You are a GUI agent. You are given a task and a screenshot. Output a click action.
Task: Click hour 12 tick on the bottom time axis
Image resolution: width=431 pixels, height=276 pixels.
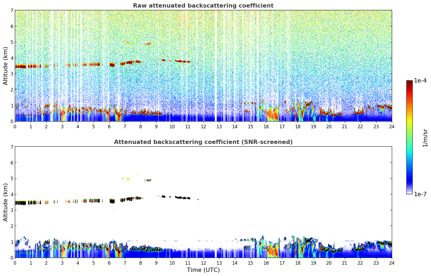coord(203,263)
